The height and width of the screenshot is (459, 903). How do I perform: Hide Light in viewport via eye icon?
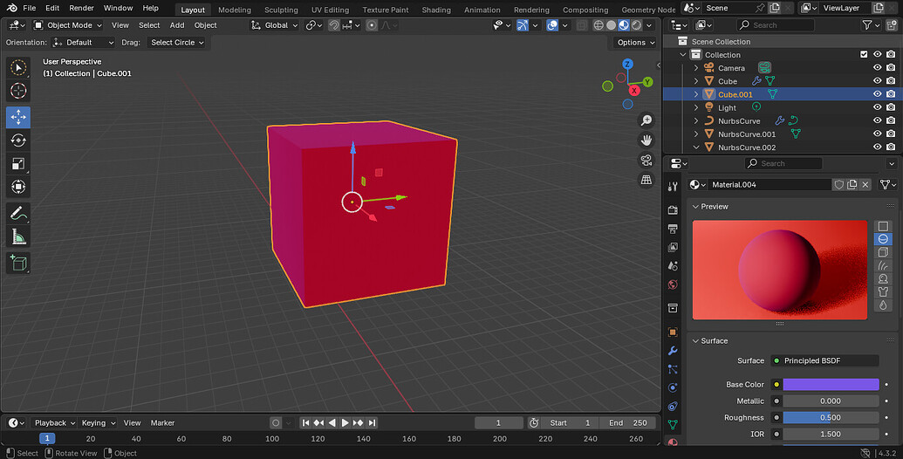pyautogui.click(x=877, y=107)
